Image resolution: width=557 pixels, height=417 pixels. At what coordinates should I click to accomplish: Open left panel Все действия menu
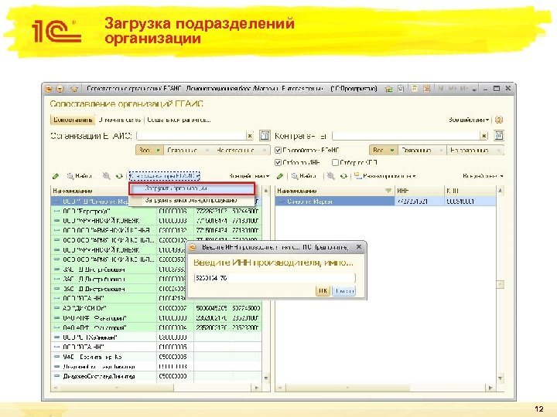[248, 176]
